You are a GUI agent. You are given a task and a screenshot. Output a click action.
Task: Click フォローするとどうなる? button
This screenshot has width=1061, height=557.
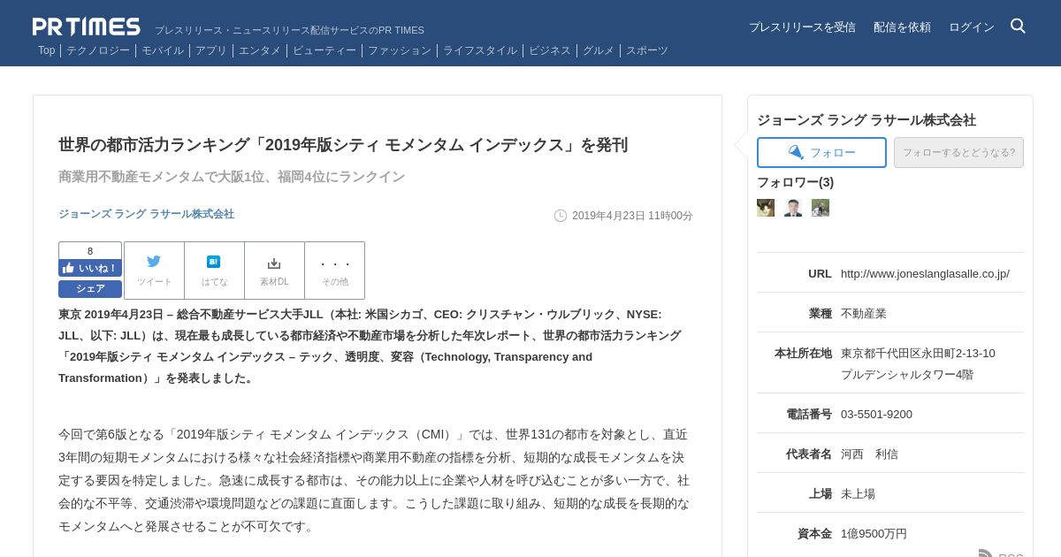coord(958,152)
